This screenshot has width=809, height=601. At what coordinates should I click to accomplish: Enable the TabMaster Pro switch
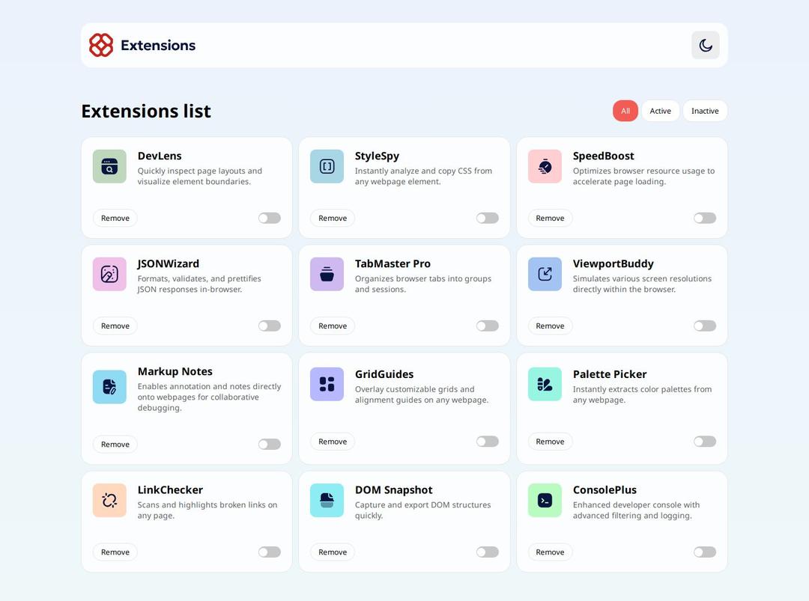click(487, 326)
